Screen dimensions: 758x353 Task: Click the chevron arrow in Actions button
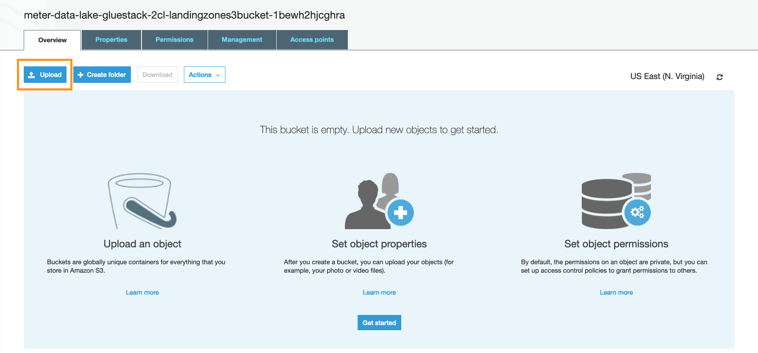[218, 75]
